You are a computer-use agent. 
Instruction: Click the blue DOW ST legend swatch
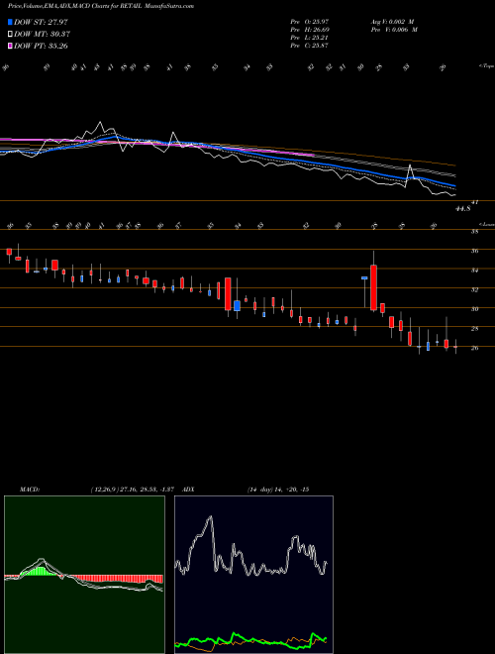(x=10, y=22)
